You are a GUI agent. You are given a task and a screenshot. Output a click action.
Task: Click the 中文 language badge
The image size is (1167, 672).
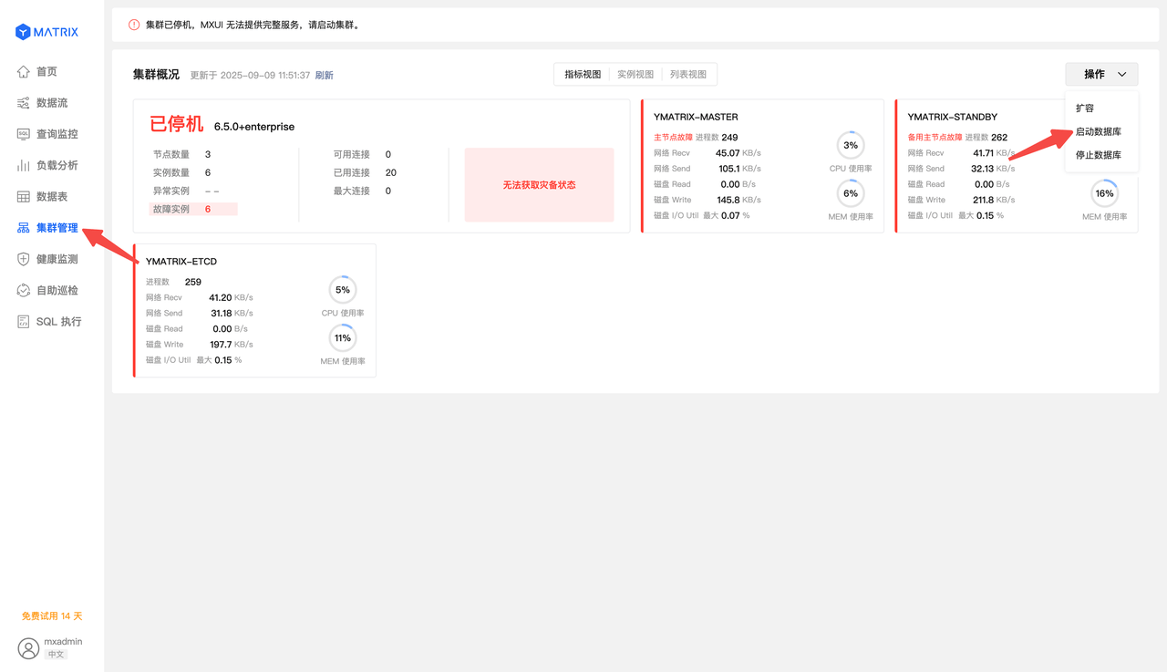click(x=57, y=655)
